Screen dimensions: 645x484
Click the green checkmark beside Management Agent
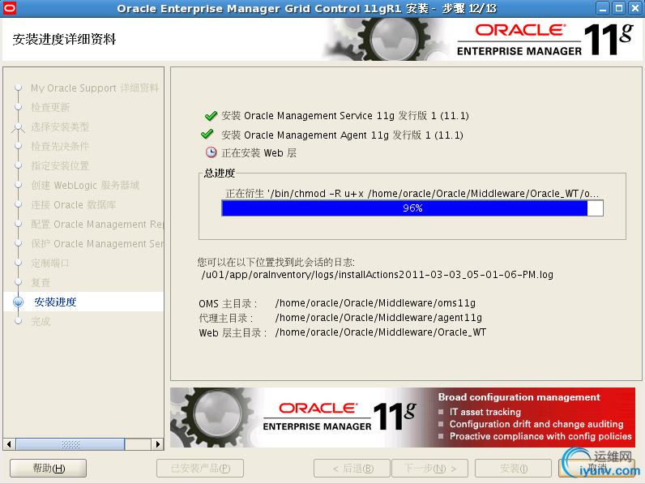[x=207, y=134]
